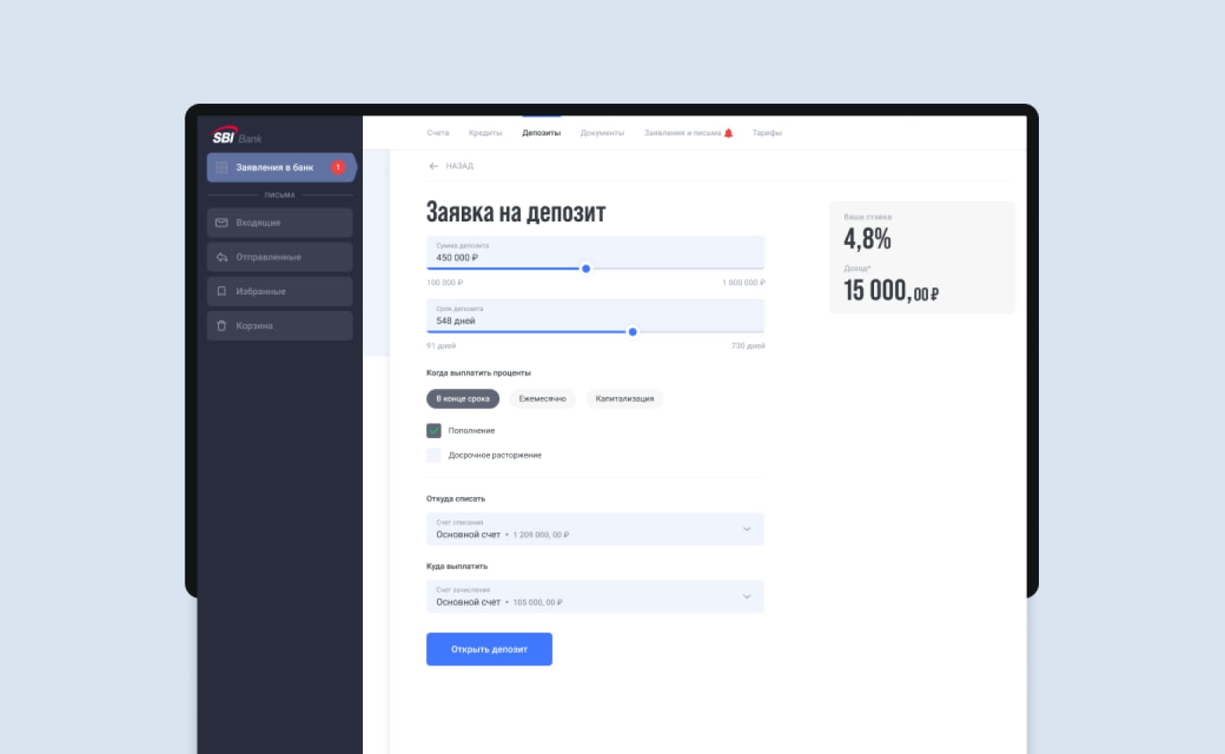Click the deposit term field showing 548 дней
1225x754 pixels.
(595, 315)
